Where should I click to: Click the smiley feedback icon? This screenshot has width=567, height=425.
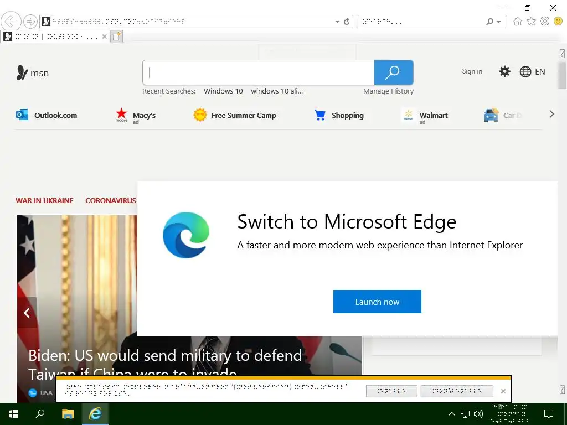pyautogui.click(x=558, y=22)
